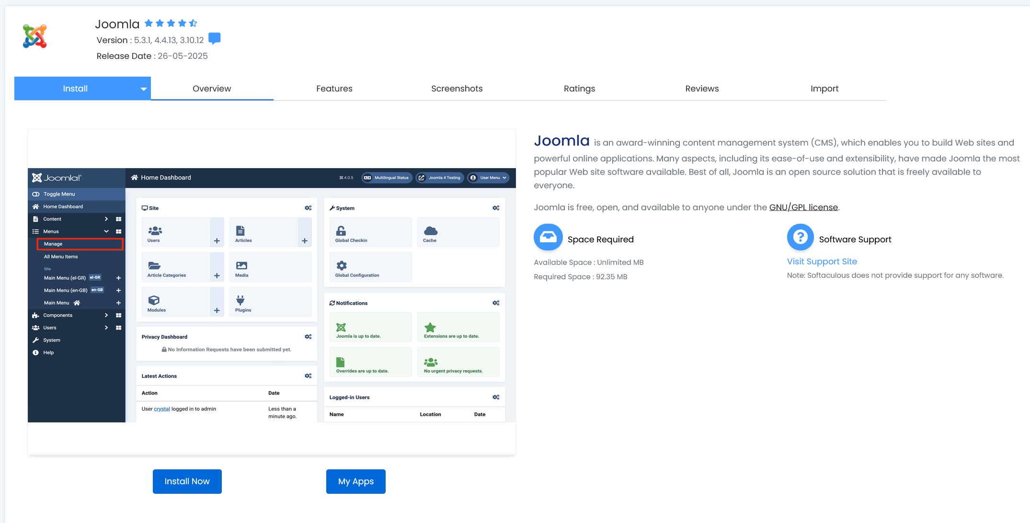Viewport: 1030px width, 523px height.
Task: Click the star rating next to Joomla
Action: click(171, 23)
